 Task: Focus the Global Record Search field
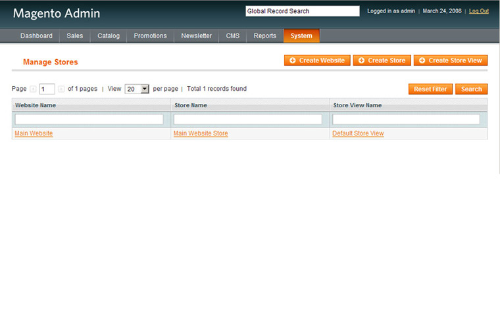[303, 11]
